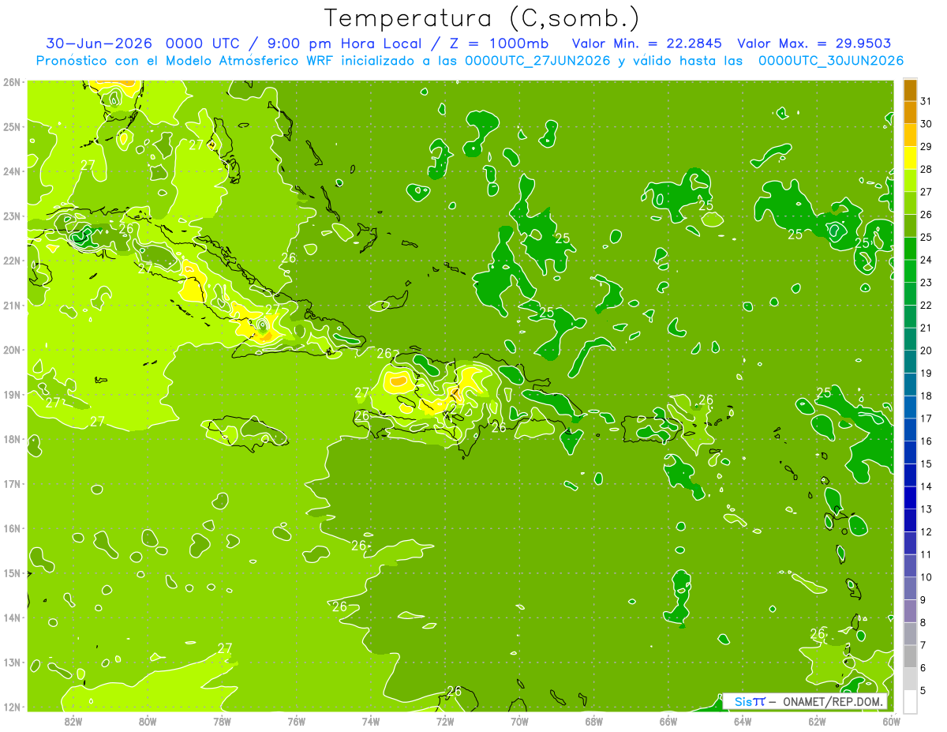
Task: Click the "80W" longitude axis label
Action: pos(148,721)
